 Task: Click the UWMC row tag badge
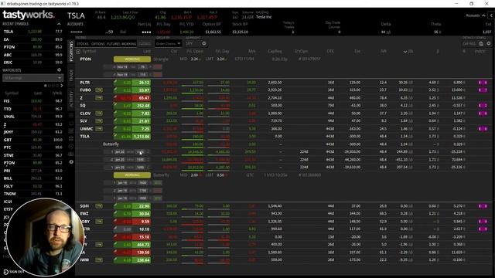pos(99,129)
